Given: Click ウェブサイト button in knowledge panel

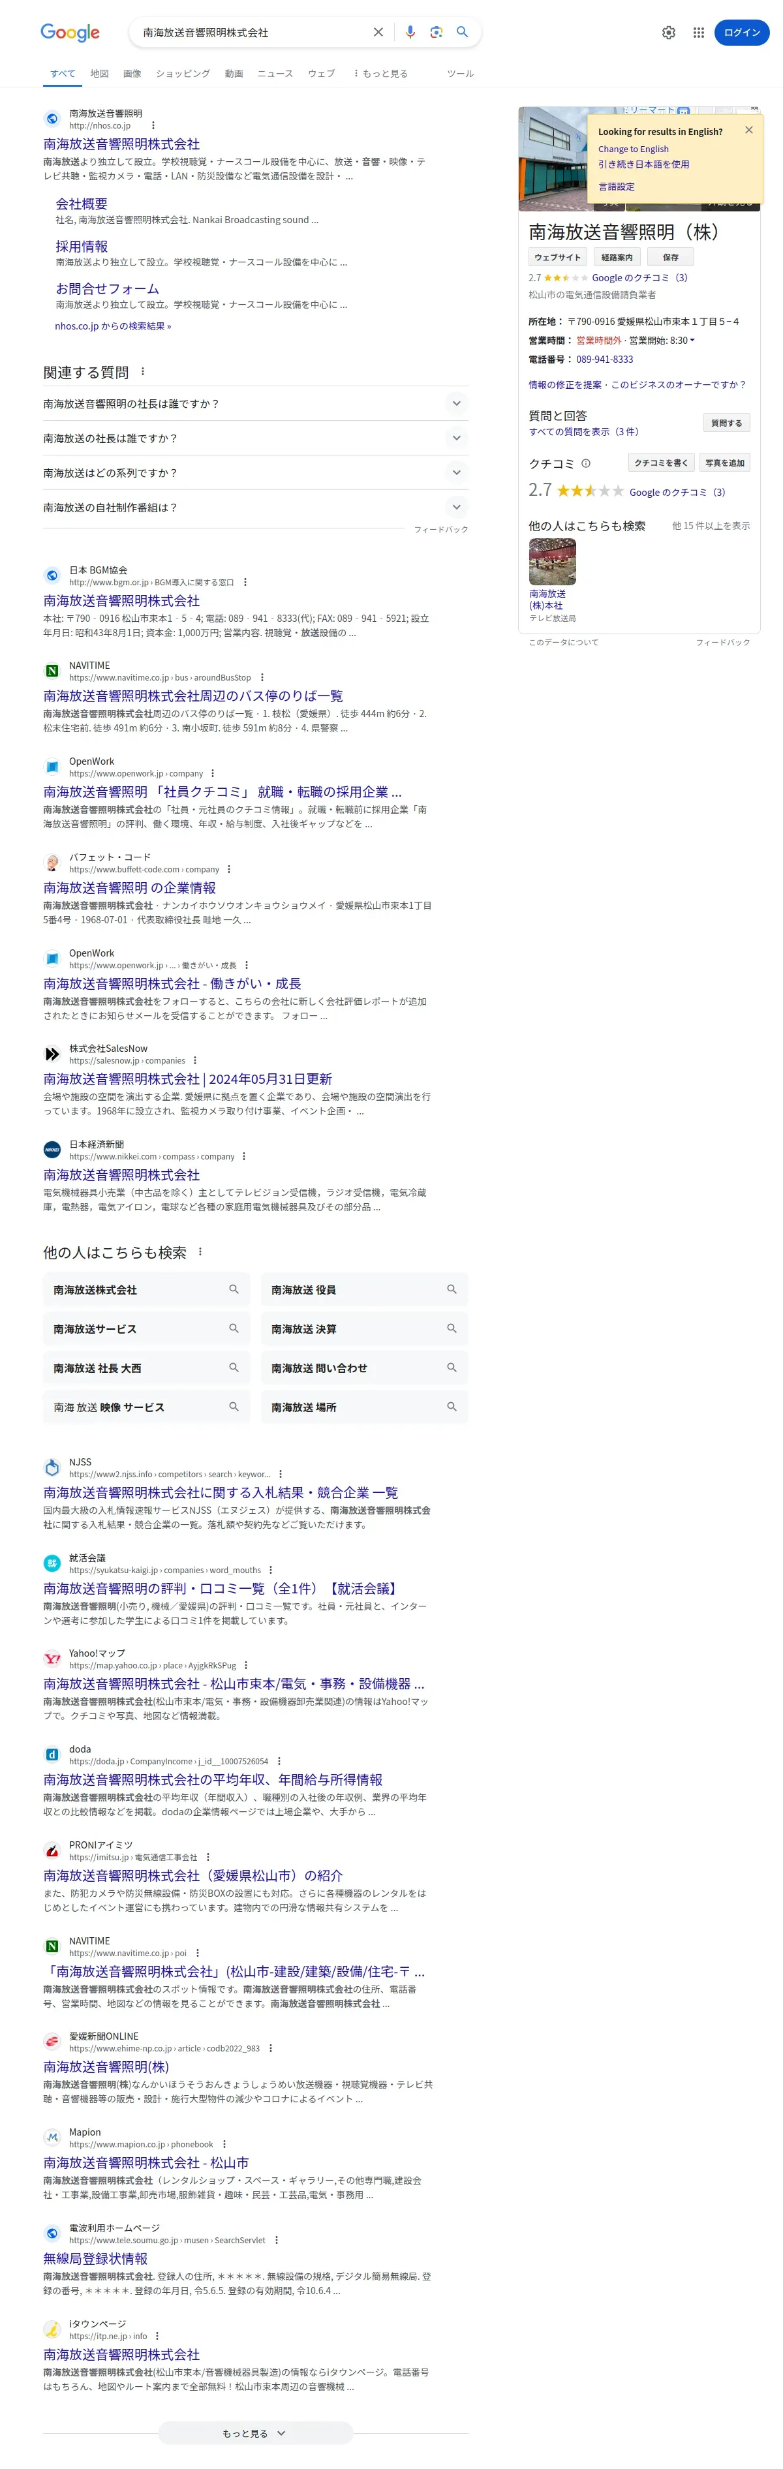Looking at the screenshot, I should pos(558,257).
